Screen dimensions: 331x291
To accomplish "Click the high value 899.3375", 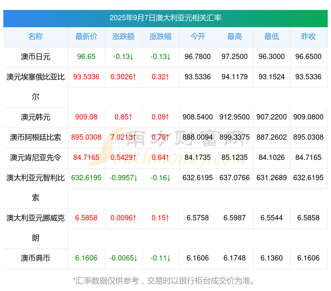I will 235,137.
